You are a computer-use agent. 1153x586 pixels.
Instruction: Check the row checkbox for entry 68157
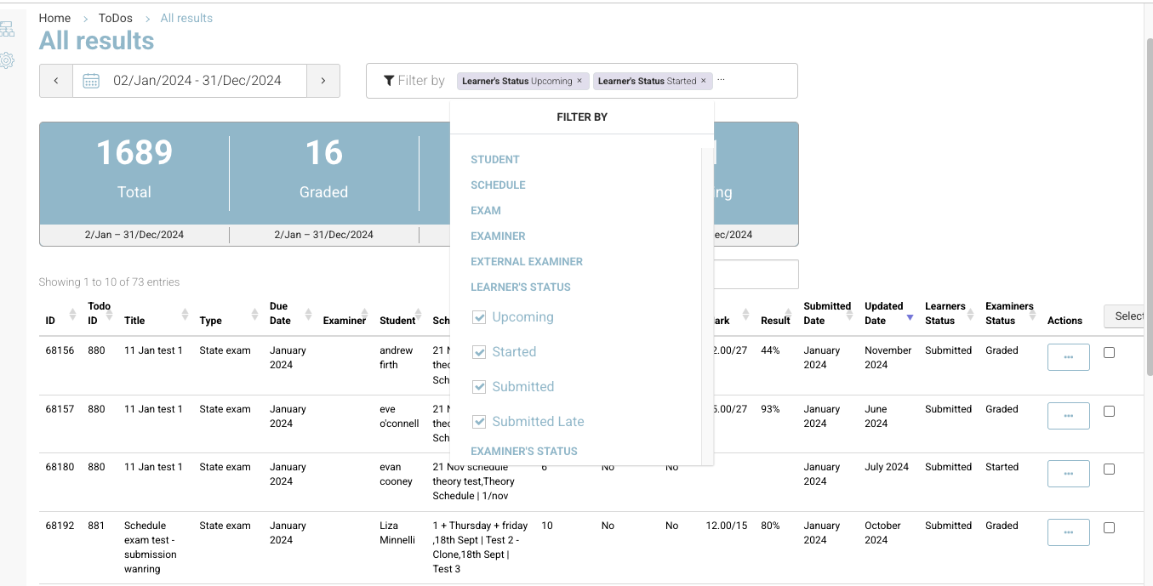pyautogui.click(x=1109, y=411)
